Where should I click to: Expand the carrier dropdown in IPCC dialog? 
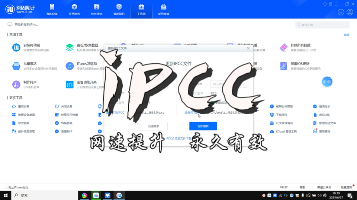[229, 84]
